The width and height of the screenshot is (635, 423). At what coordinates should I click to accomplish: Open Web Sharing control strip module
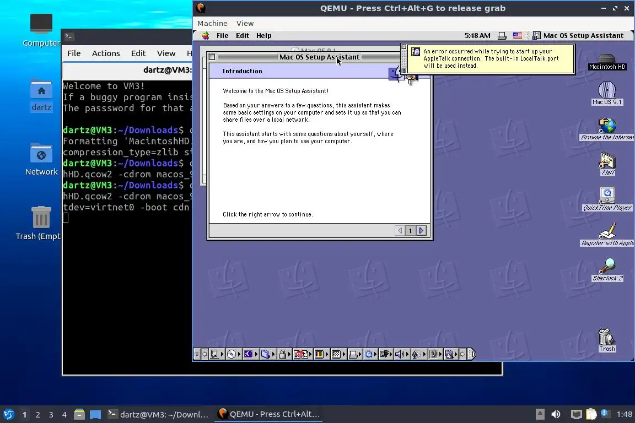point(451,354)
